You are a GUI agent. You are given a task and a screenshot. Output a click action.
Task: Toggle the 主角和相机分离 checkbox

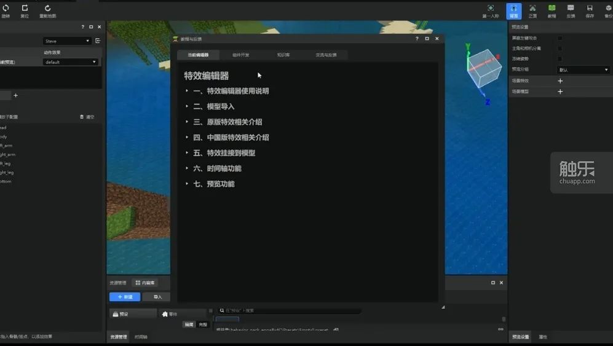click(560, 49)
